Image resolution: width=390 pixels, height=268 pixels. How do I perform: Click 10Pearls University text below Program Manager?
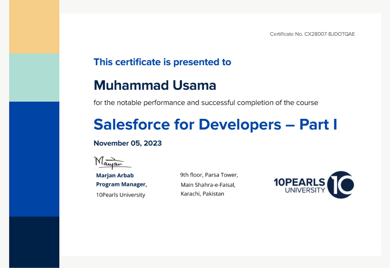pyautogui.click(x=120, y=195)
